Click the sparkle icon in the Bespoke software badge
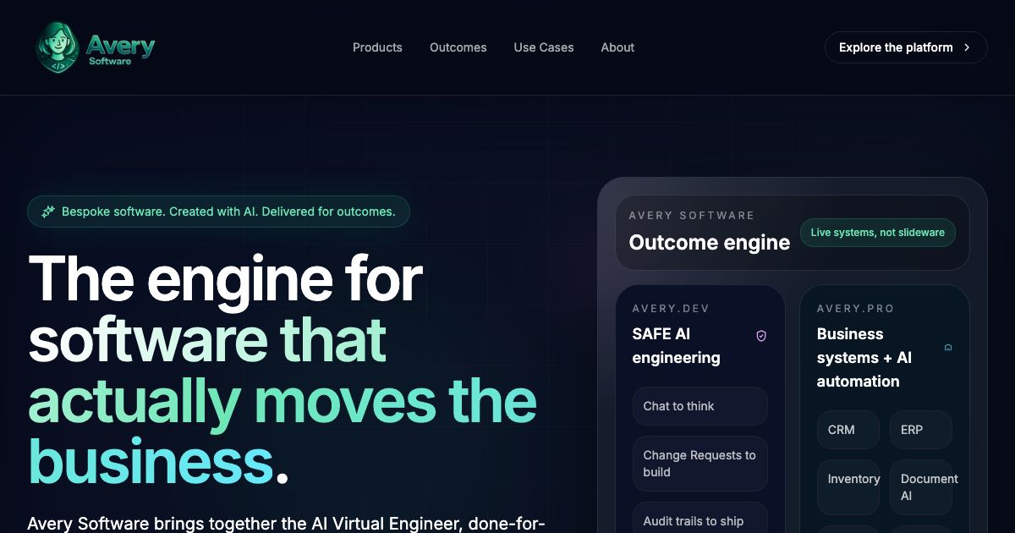 pos(48,212)
